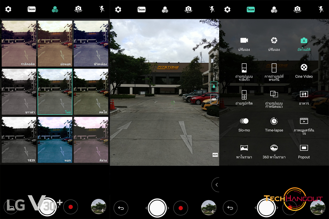Click chevron left of right screen shutter

255,208
